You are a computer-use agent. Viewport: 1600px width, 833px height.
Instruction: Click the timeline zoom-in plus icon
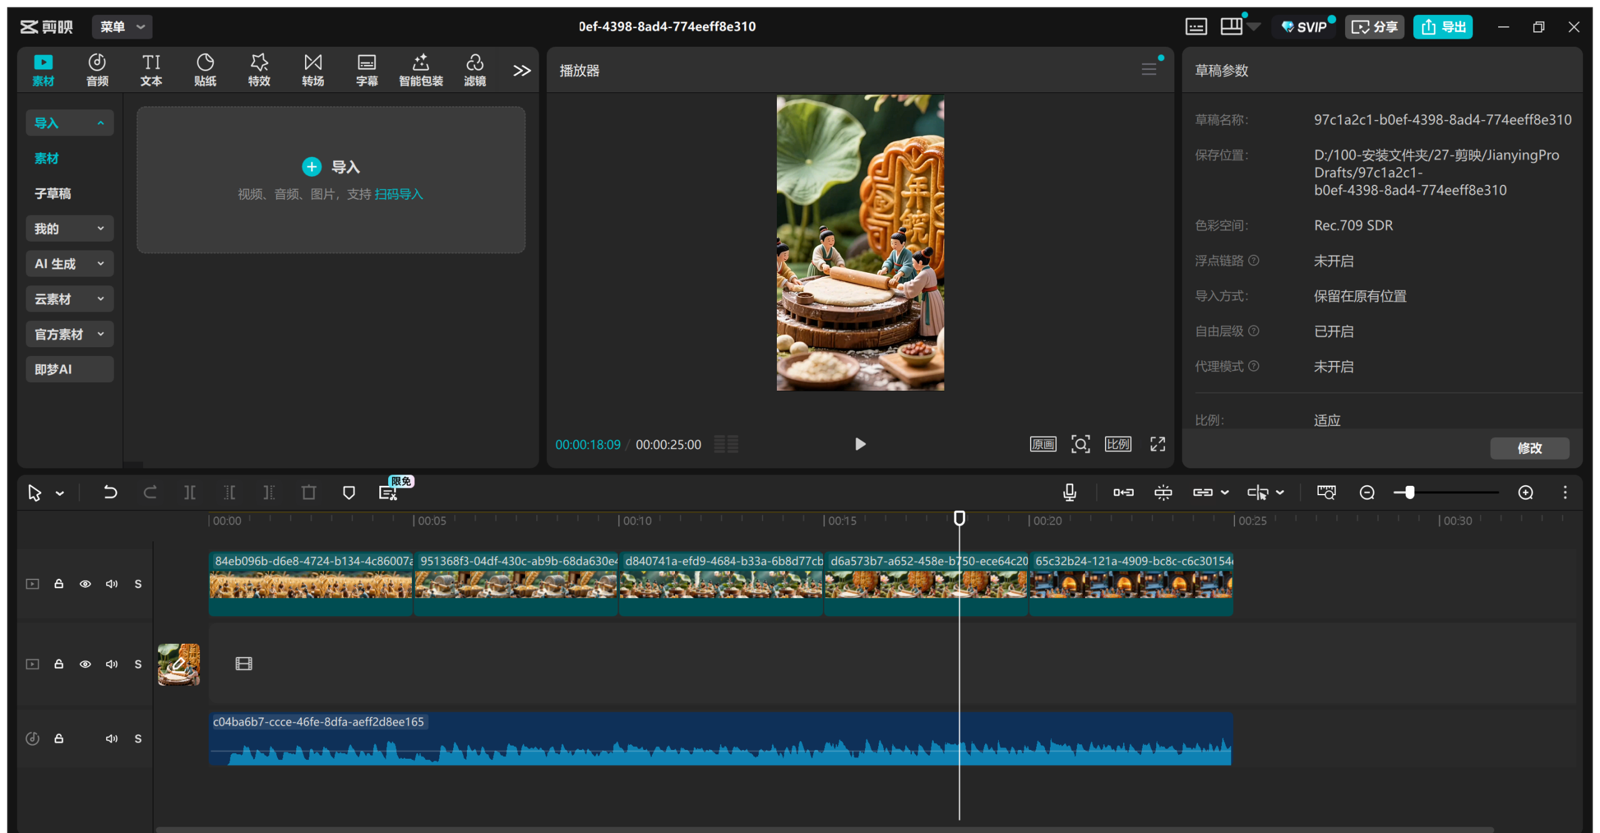pyautogui.click(x=1526, y=493)
